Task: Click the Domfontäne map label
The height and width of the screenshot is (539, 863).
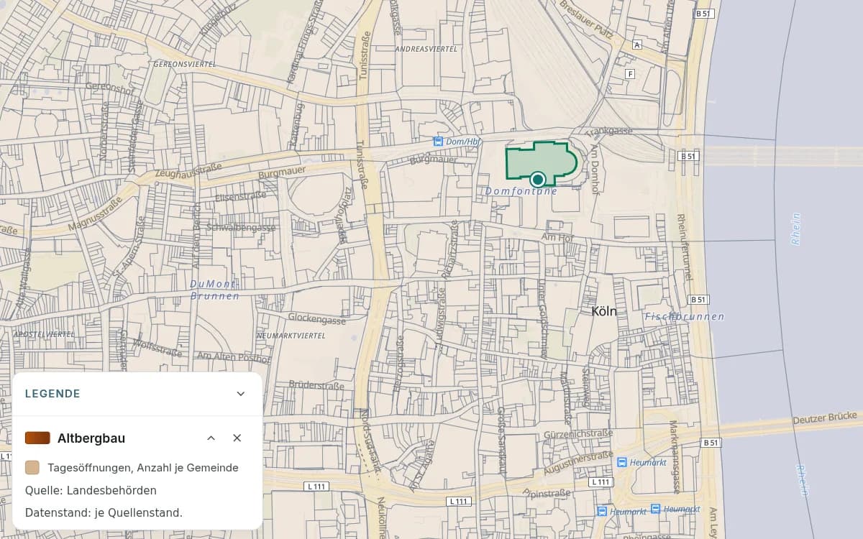Action: coord(521,191)
